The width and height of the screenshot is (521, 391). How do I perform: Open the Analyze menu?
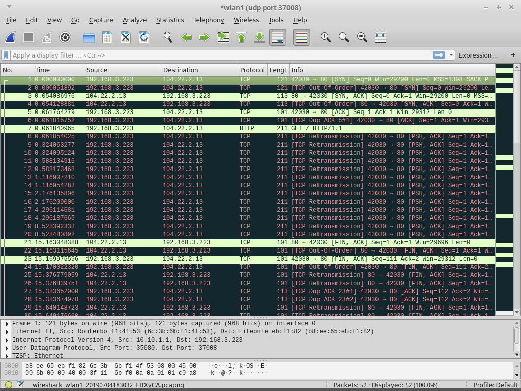[134, 20]
